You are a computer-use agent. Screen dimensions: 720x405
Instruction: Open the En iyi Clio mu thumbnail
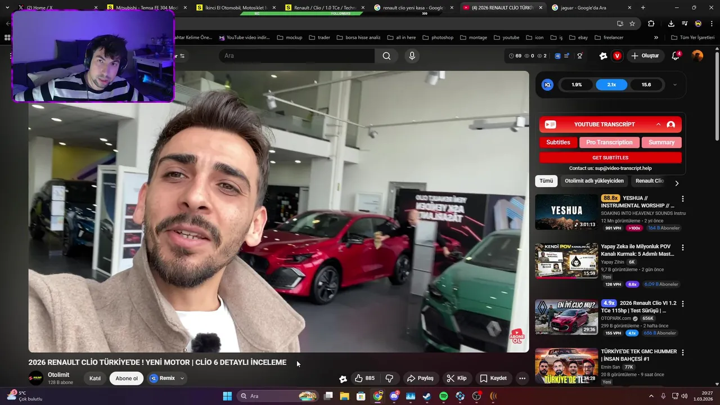coord(566,317)
